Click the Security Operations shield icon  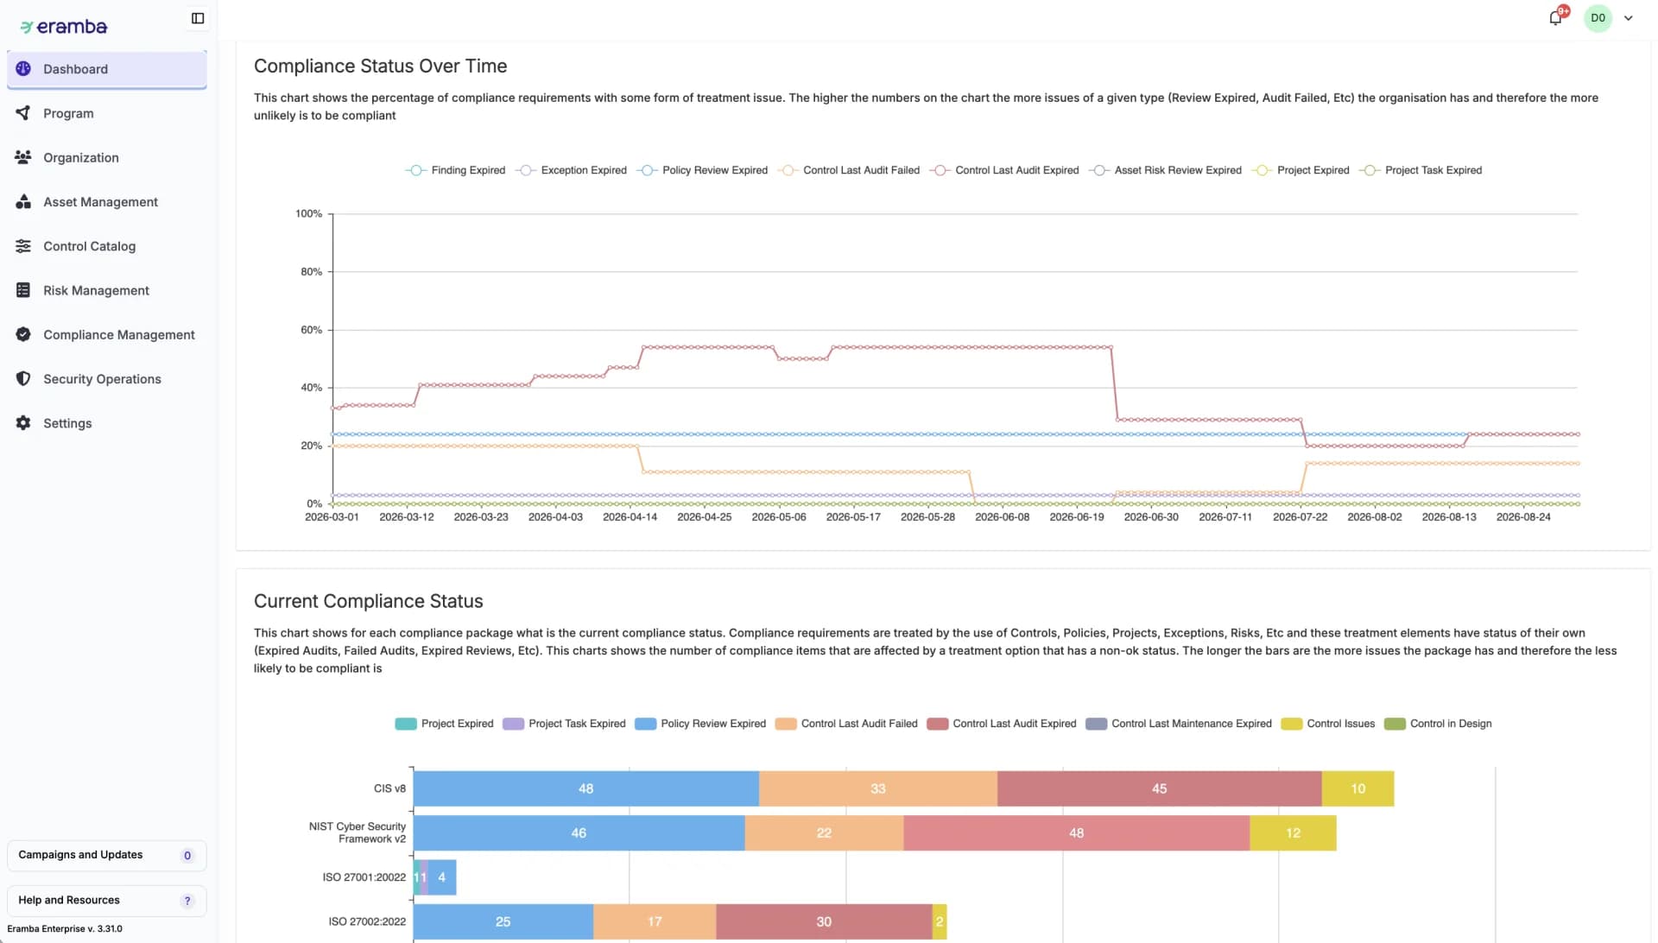click(x=23, y=378)
